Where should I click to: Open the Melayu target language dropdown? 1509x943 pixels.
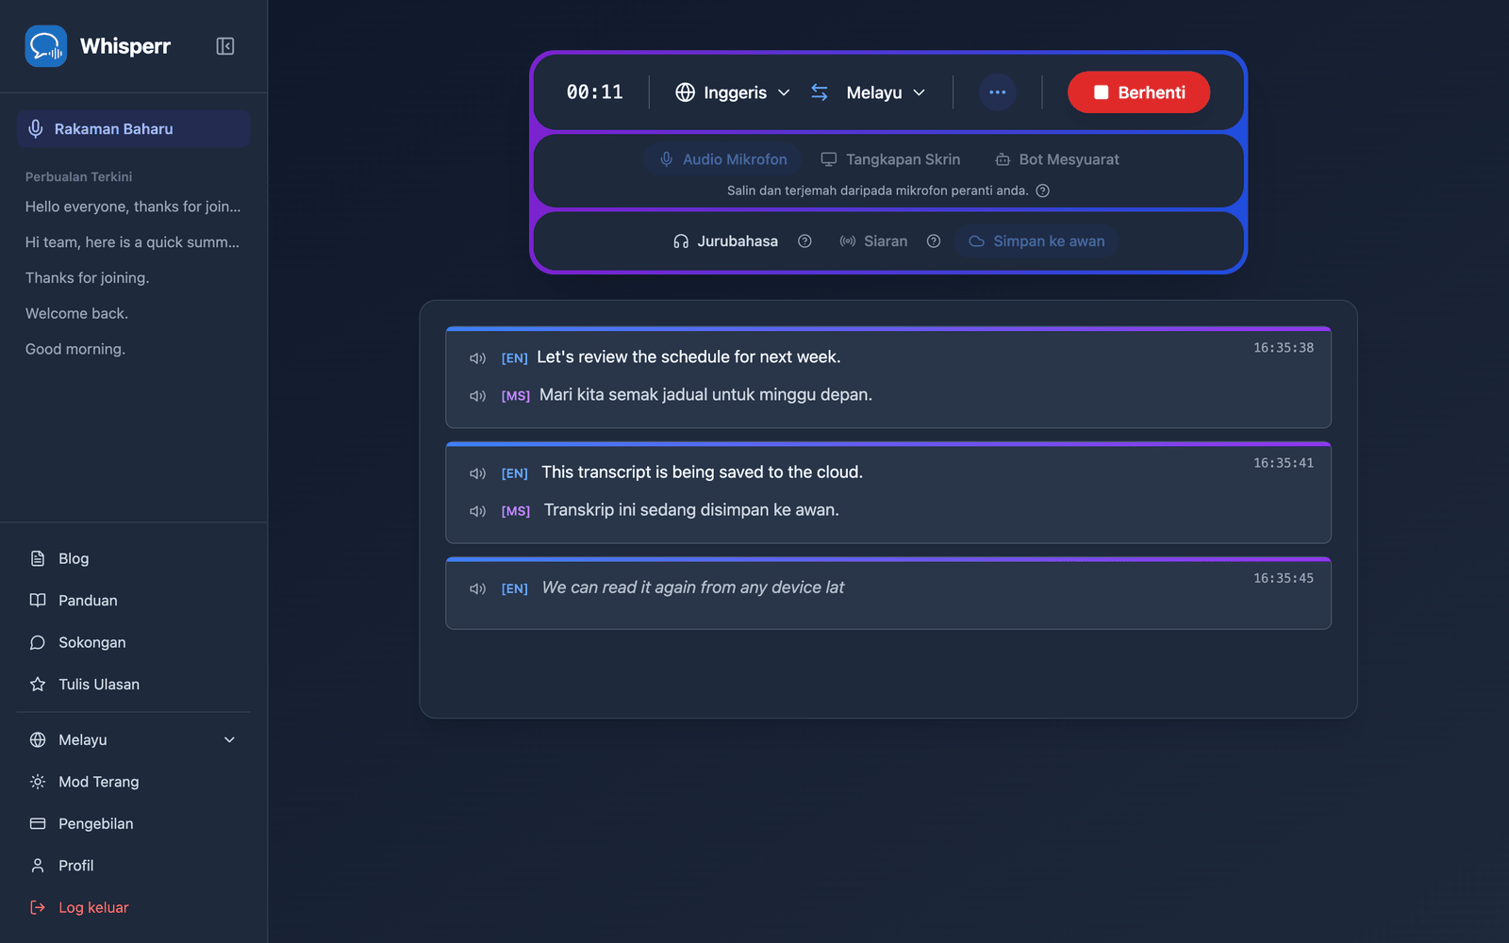coord(886,92)
